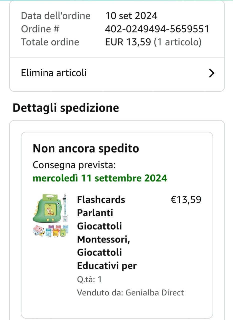Click the Totale ordine label

pyautogui.click(x=50, y=42)
